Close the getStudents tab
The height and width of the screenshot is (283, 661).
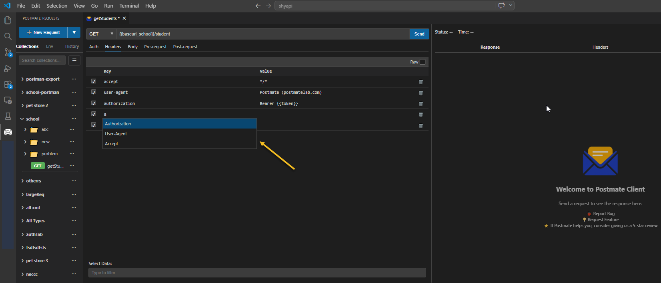tap(124, 18)
